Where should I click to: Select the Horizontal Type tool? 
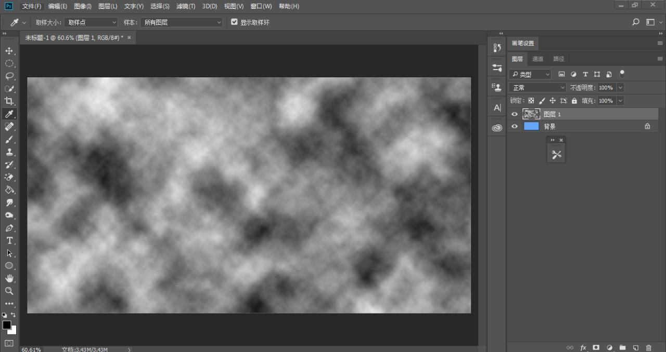click(9, 240)
